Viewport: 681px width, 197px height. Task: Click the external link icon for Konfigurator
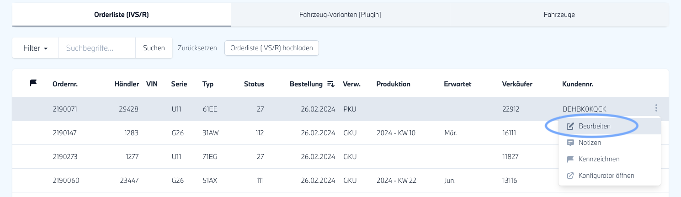570,176
